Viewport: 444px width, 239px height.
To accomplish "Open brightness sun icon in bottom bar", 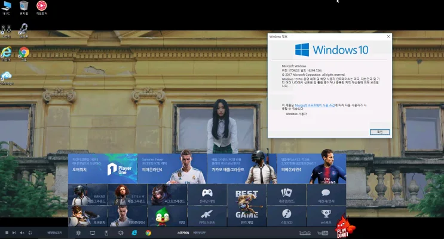I will [x=78, y=233].
